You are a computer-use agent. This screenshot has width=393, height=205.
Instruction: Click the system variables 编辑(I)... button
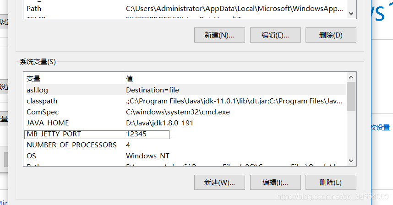click(275, 182)
